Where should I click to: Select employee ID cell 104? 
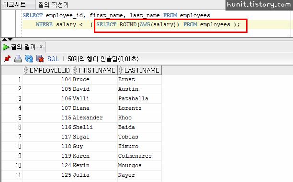coord(47,79)
